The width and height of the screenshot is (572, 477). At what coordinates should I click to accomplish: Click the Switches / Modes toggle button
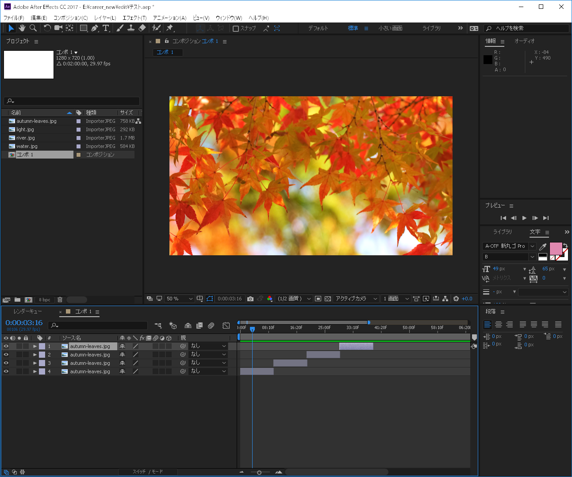[148, 472]
